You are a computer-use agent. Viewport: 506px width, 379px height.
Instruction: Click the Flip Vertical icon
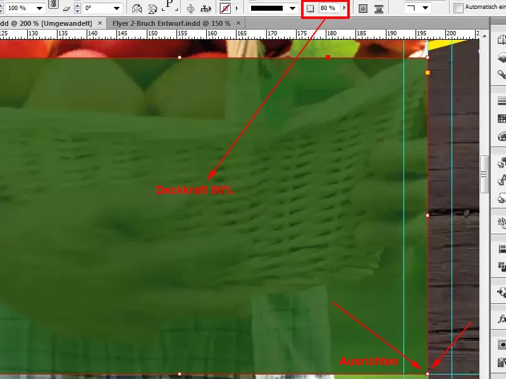click(152, 9)
